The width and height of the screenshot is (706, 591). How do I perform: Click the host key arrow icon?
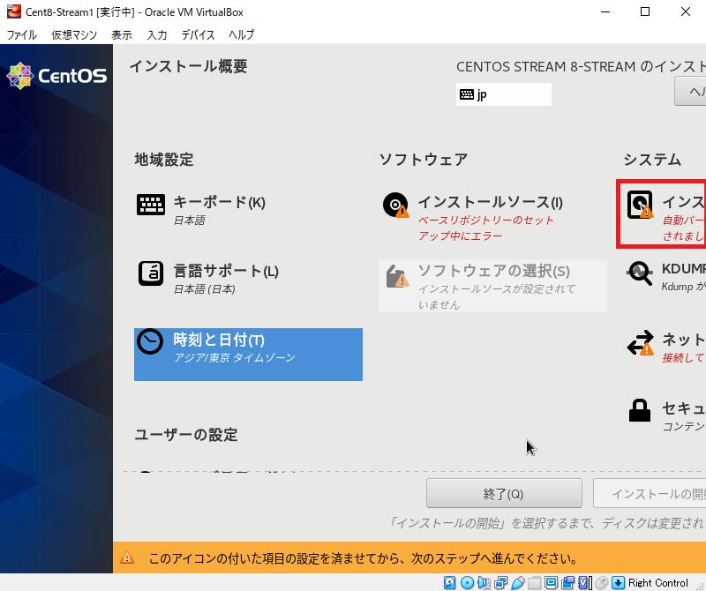pos(619,583)
